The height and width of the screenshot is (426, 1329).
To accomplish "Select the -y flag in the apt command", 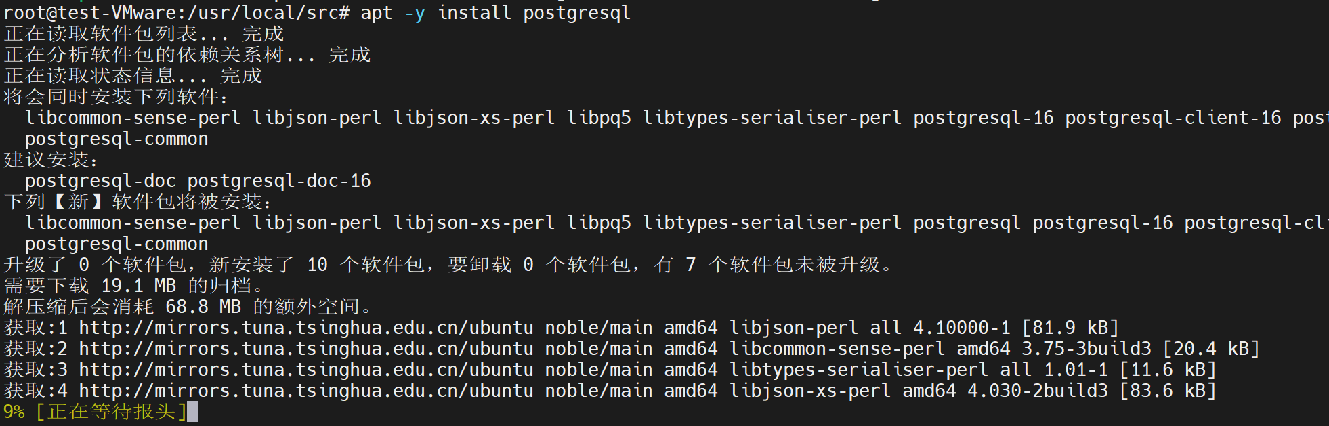I will (x=415, y=13).
